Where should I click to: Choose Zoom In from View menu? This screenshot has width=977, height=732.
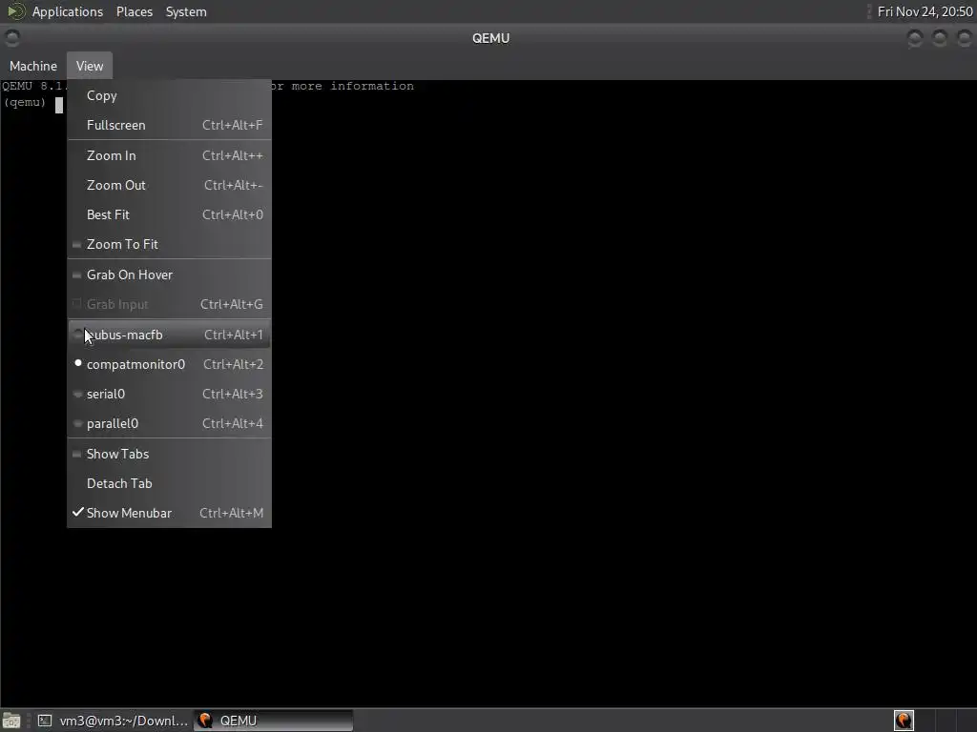tap(169, 155)
